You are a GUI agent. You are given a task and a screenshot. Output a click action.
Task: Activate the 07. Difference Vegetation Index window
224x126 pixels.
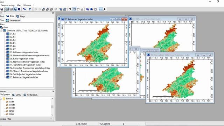pos(146,19)
